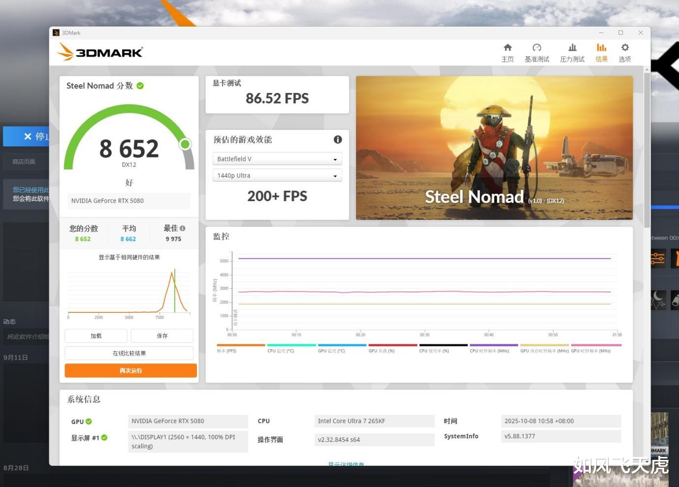679x487 pixels.
Task: Click the v2.32.8454 s64 interface version
Action: [x=374, y=440]
